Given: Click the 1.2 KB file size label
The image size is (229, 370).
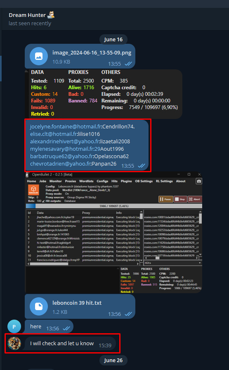Looking at the screenshot, I should pyautogui.click(x=60, y=312).
